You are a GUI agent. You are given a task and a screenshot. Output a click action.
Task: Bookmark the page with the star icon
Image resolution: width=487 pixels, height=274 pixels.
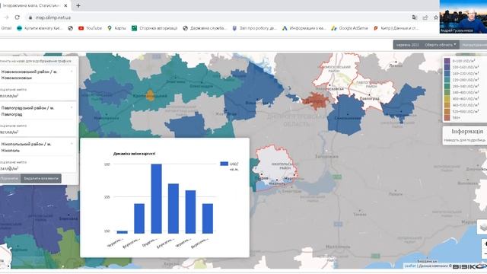coord(436,18)
